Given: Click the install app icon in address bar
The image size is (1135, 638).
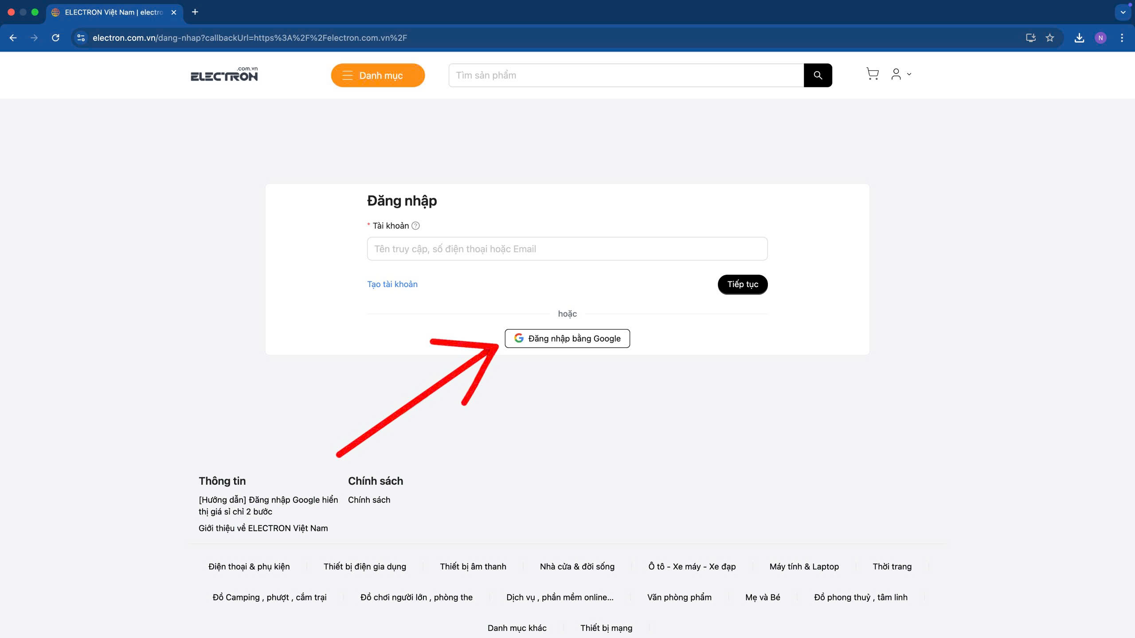Looking at the screenshot, I should click(1030, 38).
